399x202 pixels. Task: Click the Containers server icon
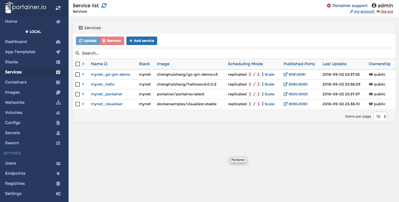point(58,82)
